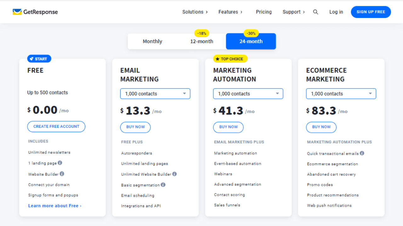Click CREATE FREE ACCOUNT button
The width and height of the screenshot is (403, 226).
[x=56, y=126]
